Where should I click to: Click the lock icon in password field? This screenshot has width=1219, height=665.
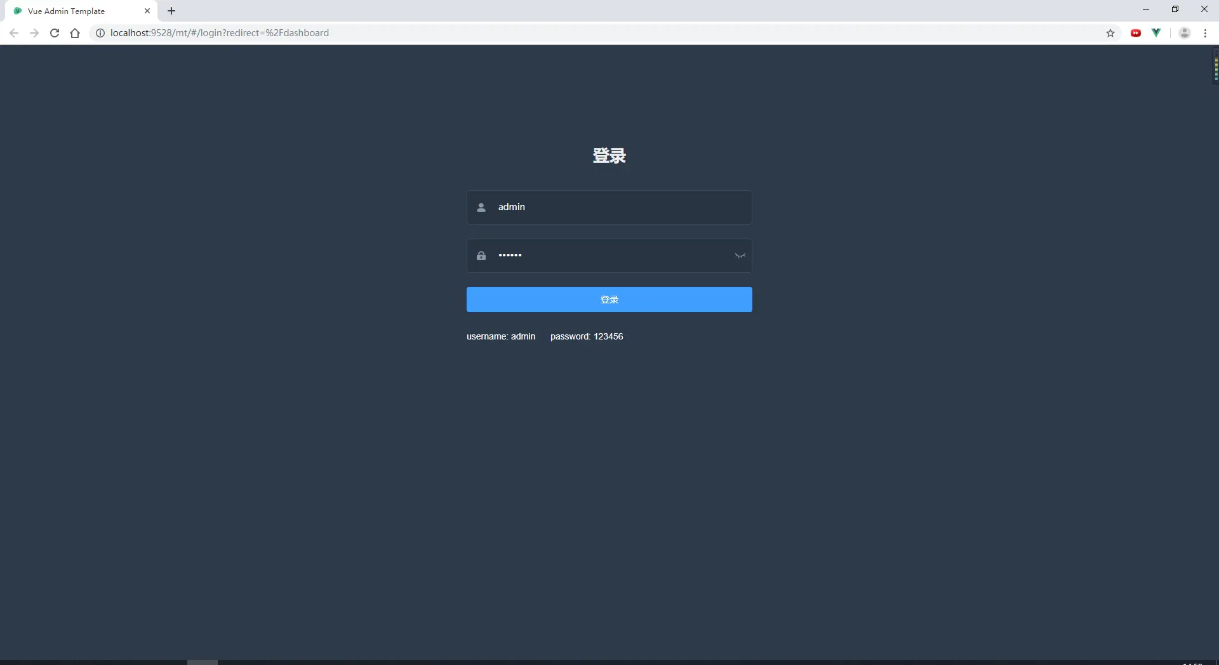tap(481, 256)
